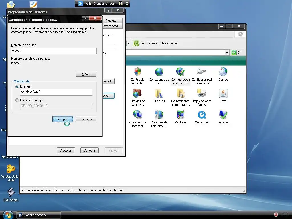
Task: Open the Java control panel icon
Action: coord(223,93)
